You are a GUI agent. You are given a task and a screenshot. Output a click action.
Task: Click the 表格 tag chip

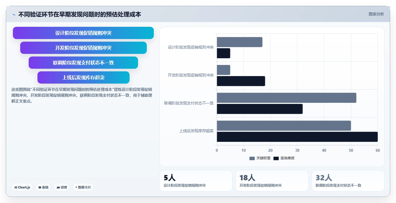(x=43, y=187)
